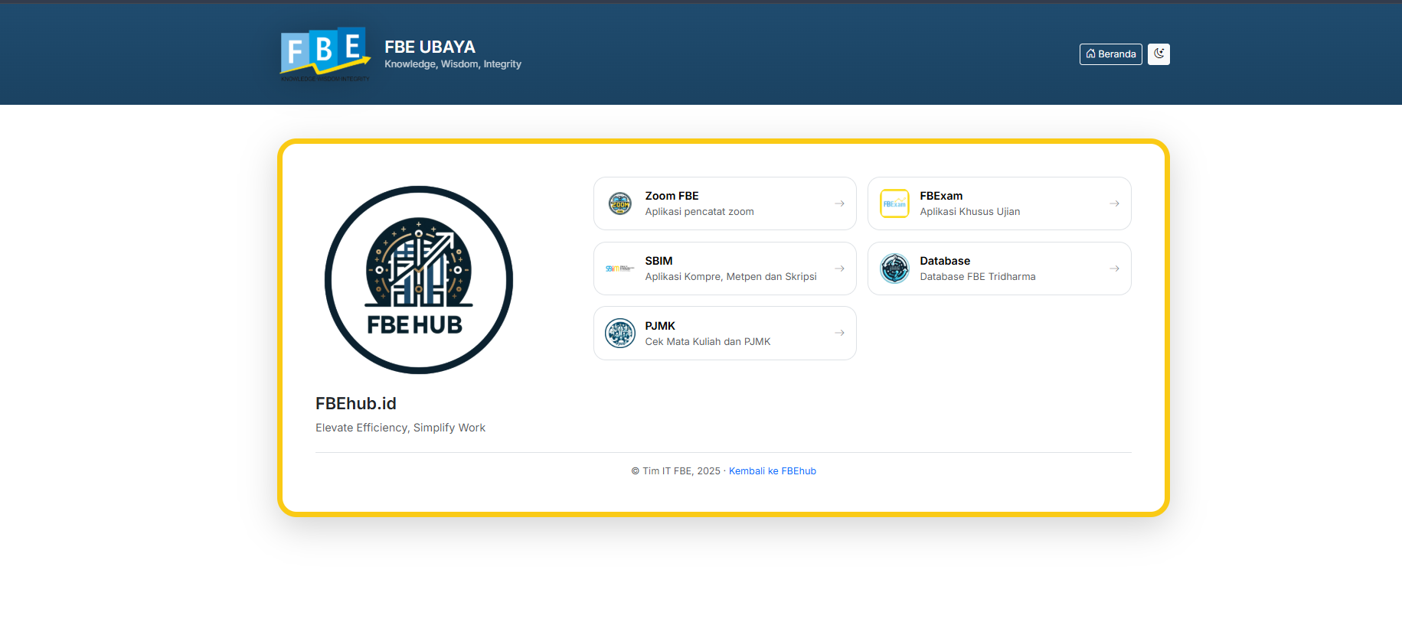Viewport: 1402px width, 638px height.
Task: Click the FBExam app icon
Action: click(x=894, y=203)
